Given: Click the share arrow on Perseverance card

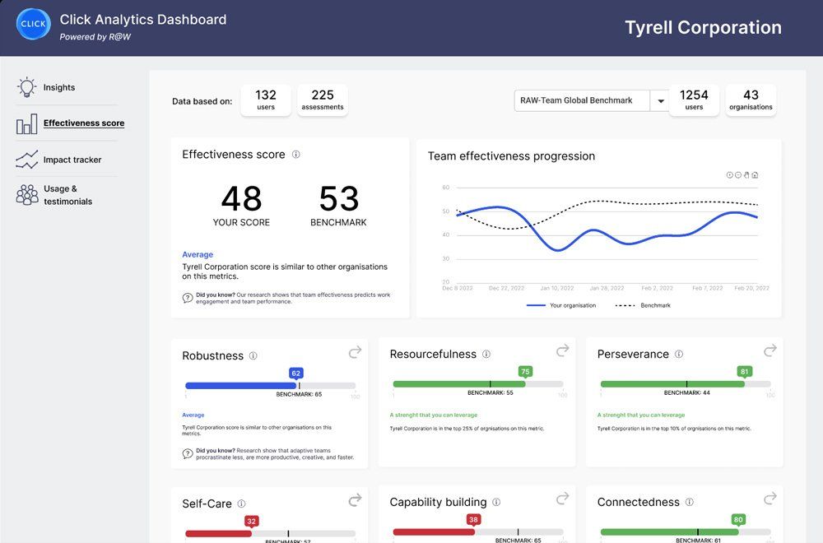Looking at the screenshot, I should click(770, 350).
